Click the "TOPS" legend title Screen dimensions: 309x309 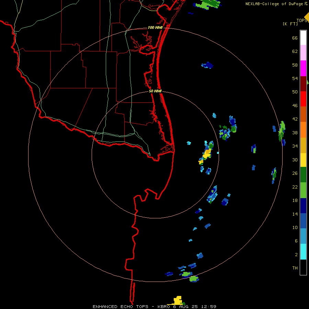point(302,21)
